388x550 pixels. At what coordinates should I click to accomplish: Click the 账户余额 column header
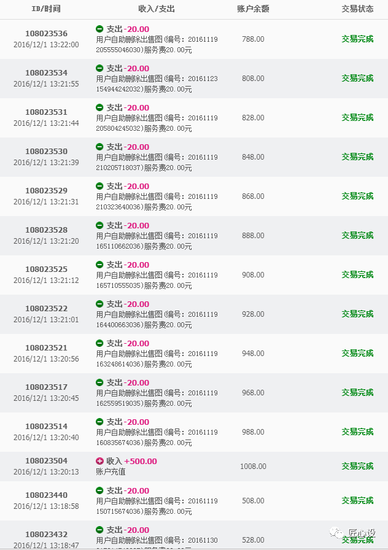253,9
